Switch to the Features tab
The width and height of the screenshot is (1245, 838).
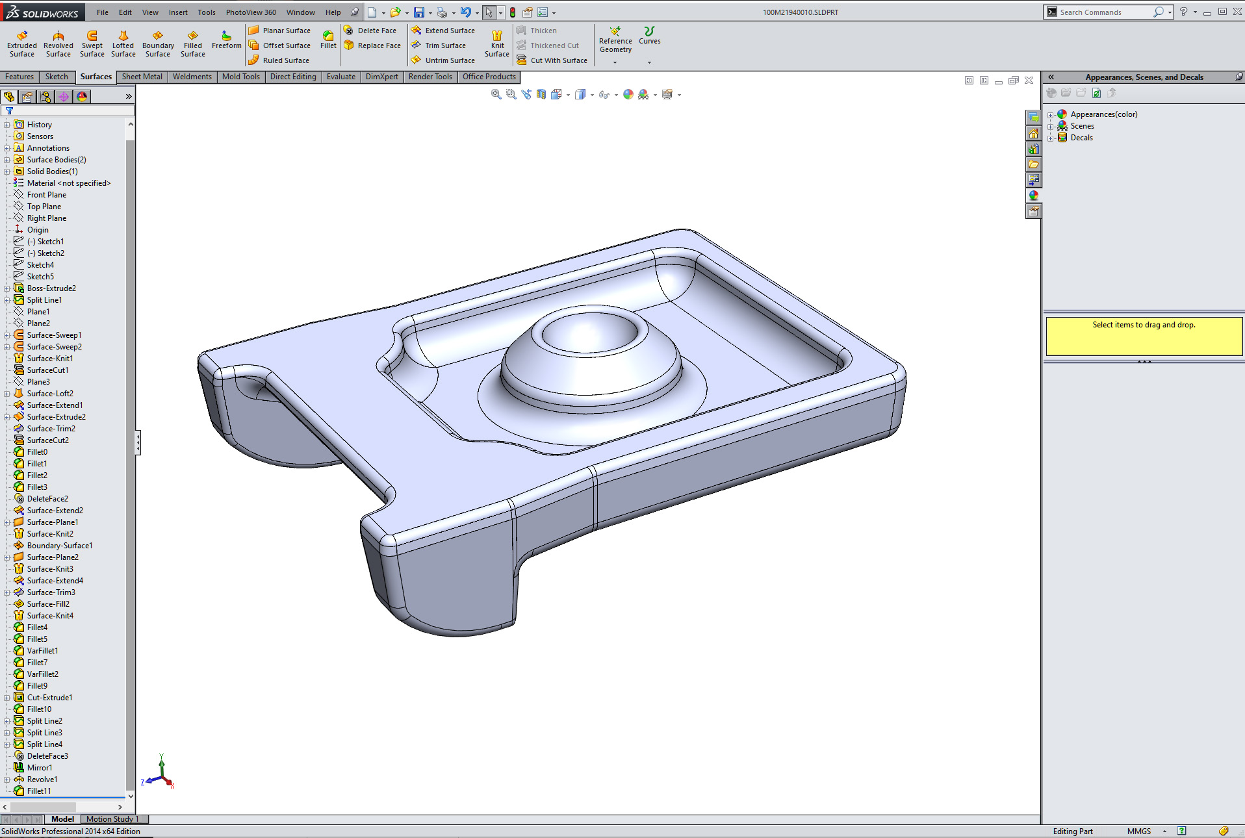[19, 77]
